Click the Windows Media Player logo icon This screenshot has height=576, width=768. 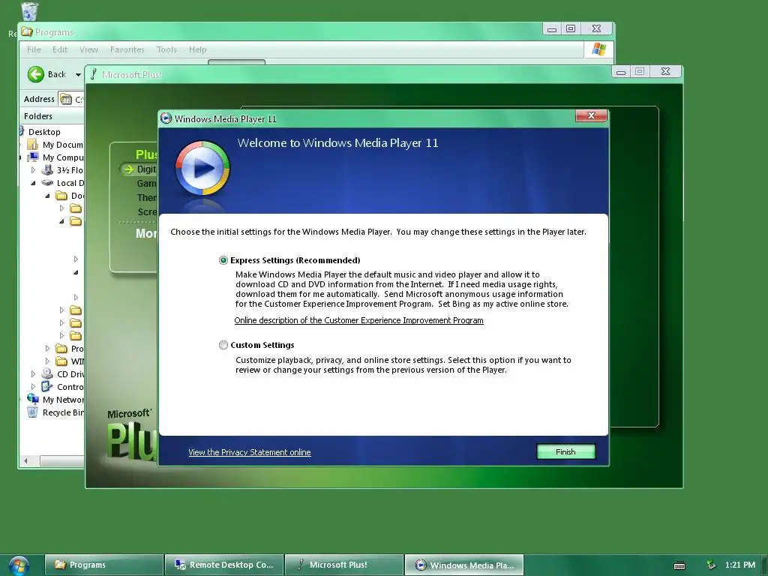coord(202,169)
